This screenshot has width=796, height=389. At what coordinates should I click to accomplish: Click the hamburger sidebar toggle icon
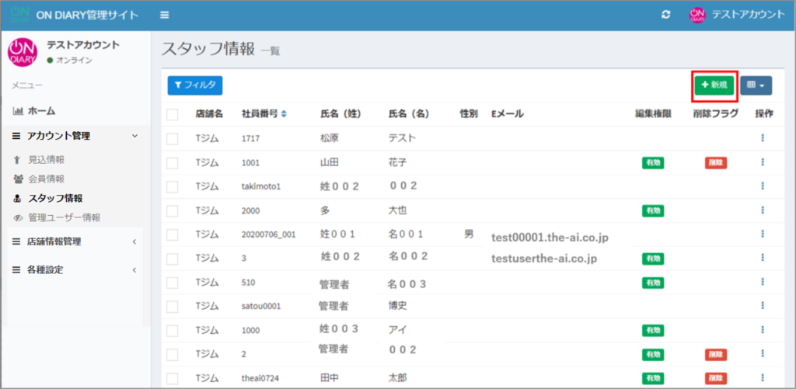(x=164, y=15)
